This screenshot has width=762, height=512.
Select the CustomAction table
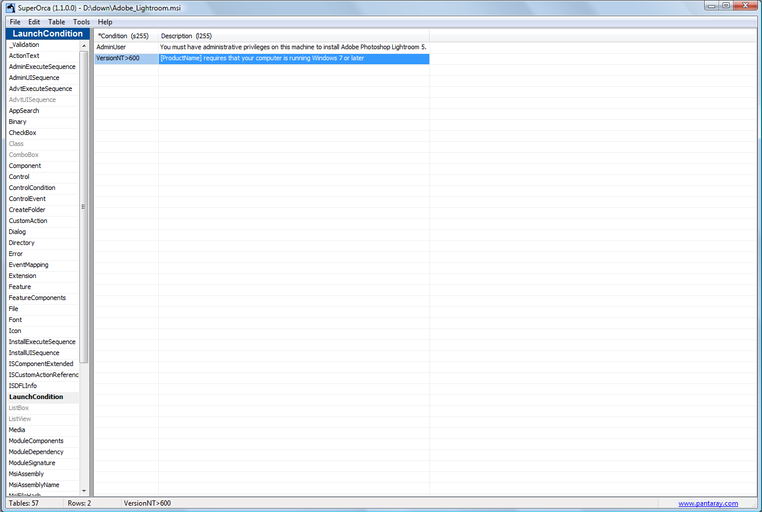tap(43, 221)
